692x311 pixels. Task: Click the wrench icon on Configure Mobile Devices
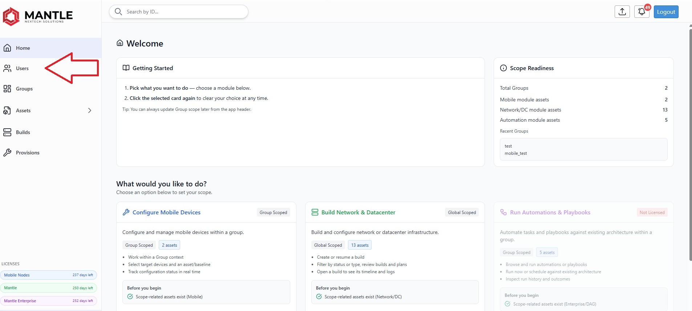pos(126,212)
